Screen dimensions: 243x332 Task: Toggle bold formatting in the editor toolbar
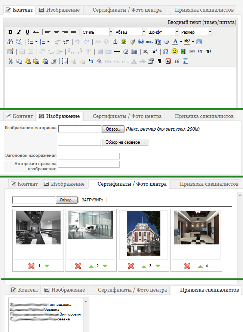(10, 32)
